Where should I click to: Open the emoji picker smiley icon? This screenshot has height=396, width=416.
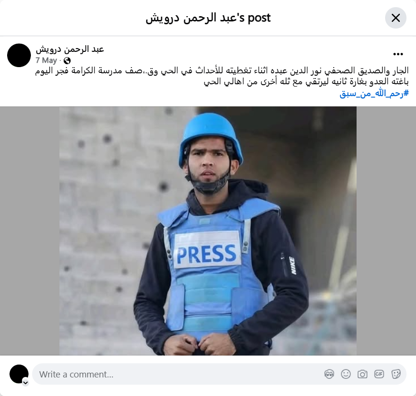pos(346,374)
